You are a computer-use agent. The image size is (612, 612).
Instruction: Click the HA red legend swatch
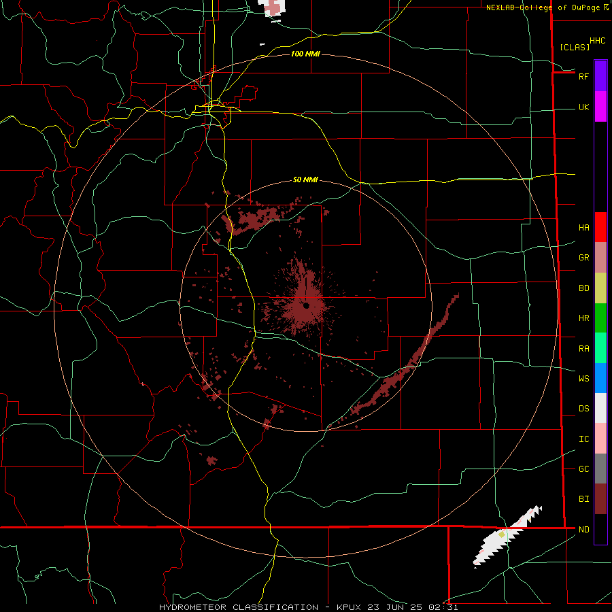click(600, 227)
